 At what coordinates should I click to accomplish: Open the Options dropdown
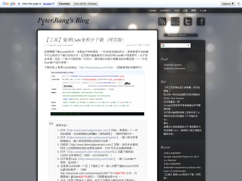point(228,4)
